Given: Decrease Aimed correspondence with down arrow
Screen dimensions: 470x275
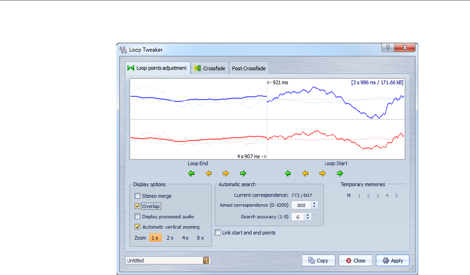Looking at the screenshot, I should pos(314,207).
